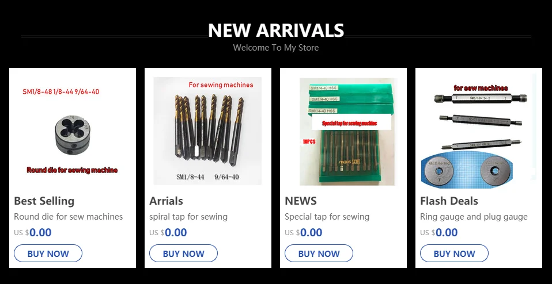Open the round die product image
The height and width of the screenshot is (284, 552).
72,131
